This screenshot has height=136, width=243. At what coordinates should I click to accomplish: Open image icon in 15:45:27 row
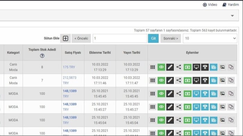(223, 107)
